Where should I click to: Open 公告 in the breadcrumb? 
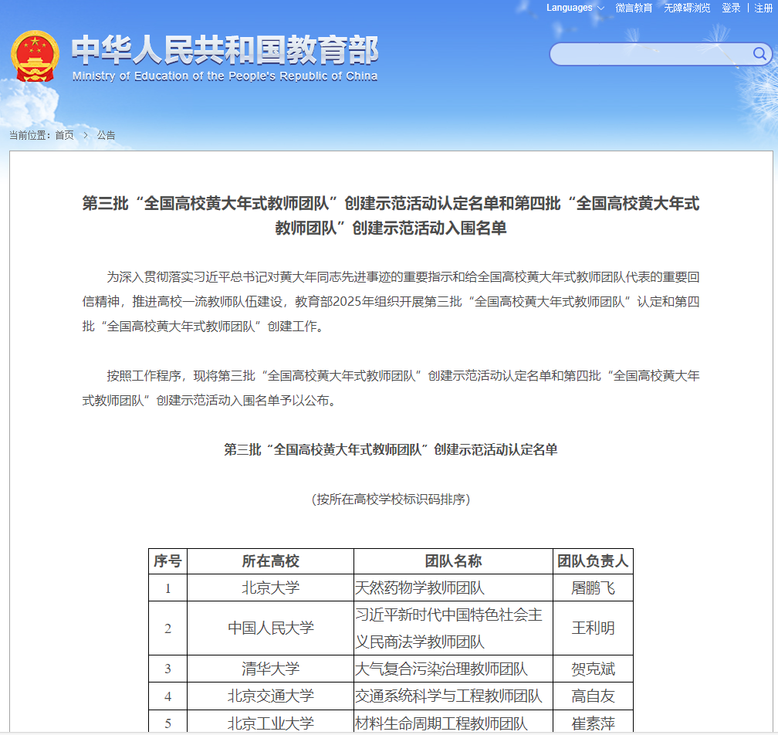coord(106,135)
